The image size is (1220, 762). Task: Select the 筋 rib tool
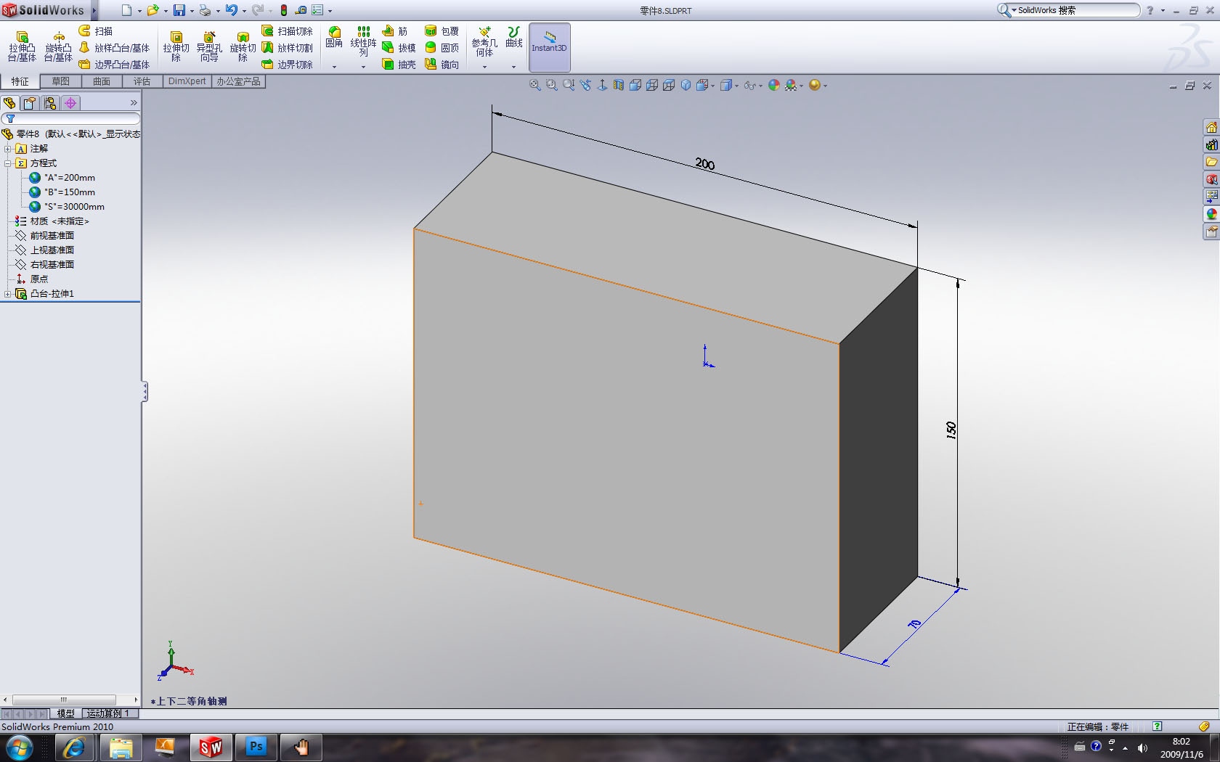coord(396,31)
